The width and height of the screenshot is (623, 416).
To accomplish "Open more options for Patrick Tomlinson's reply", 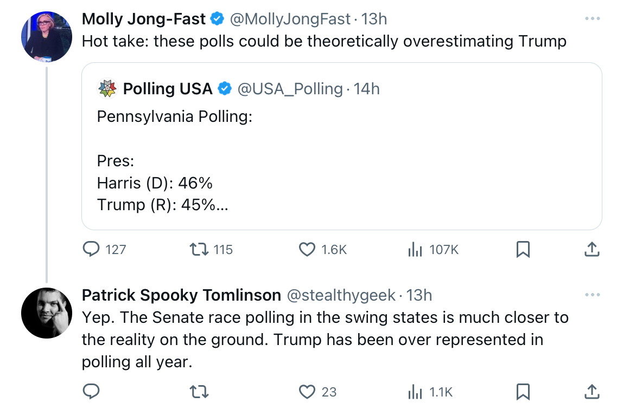I will 593,295.
